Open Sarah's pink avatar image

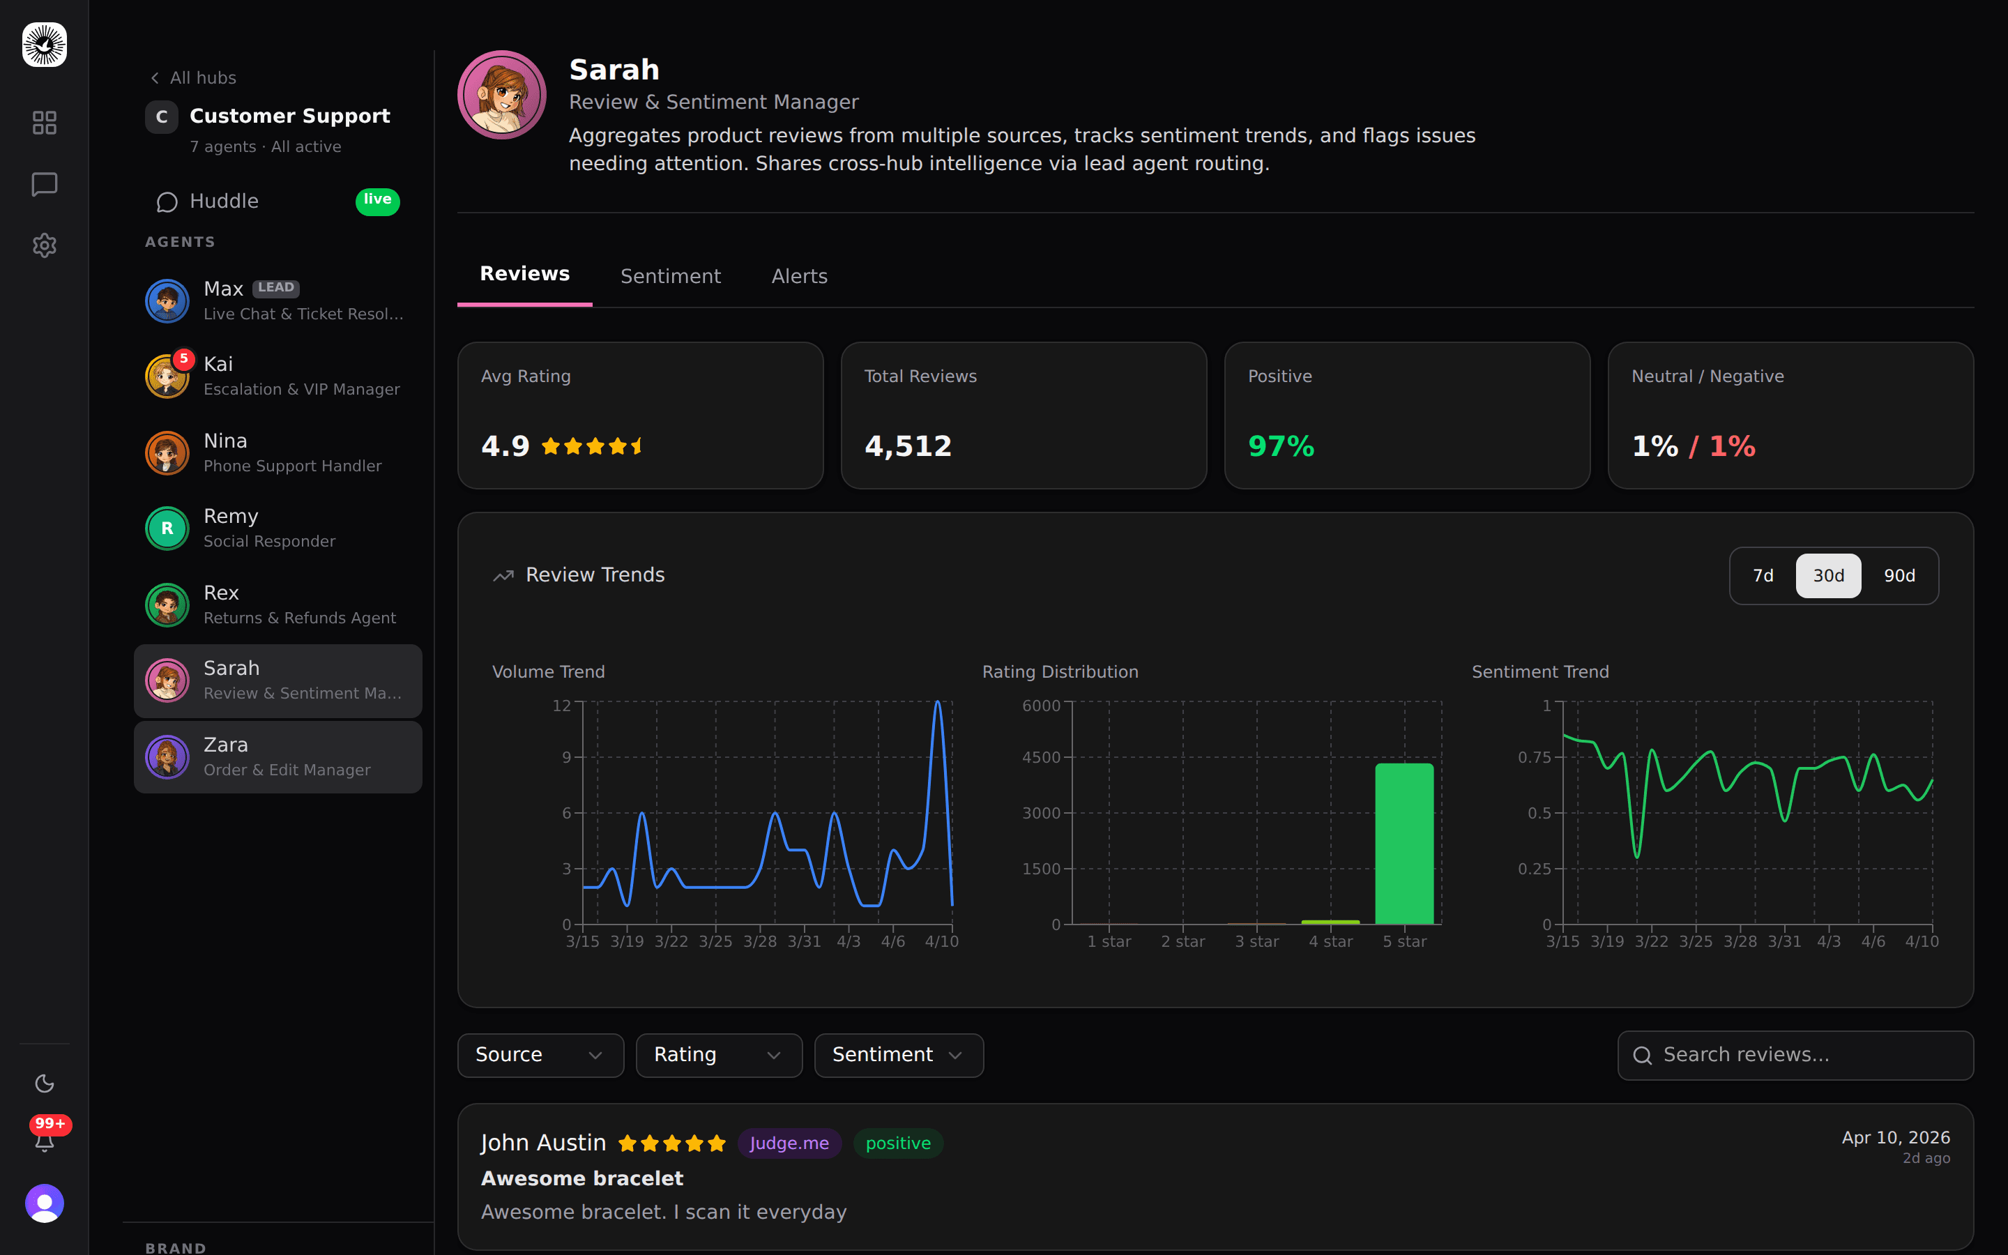[x=501, y=94]
